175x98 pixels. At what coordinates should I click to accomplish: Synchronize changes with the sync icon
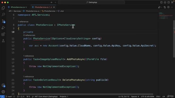tap(14, 97)
